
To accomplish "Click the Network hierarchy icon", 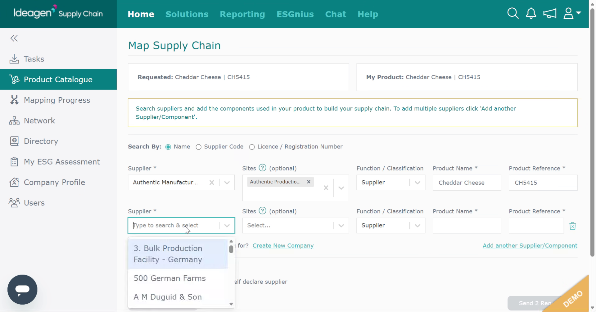I will [x=14, y=120].
